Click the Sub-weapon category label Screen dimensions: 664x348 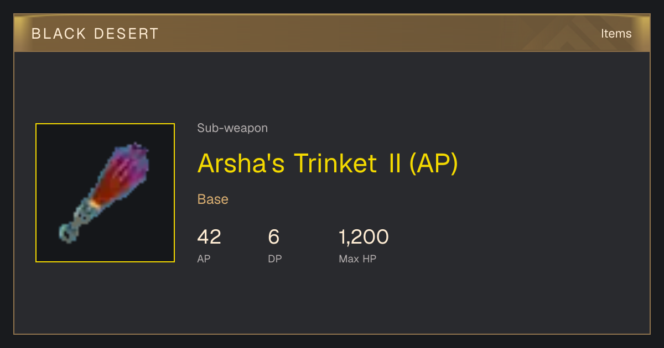pos(232,128)
